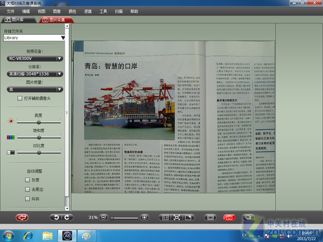
Task: Click the 对比度 contrast slider handle
Action: coord(39,153)
